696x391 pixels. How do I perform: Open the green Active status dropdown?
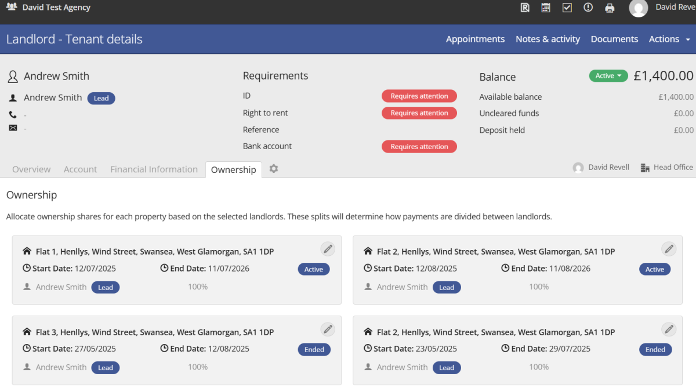coord(608,75)
